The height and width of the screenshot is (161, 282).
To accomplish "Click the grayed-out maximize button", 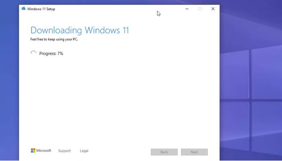I will click(200, 9).
